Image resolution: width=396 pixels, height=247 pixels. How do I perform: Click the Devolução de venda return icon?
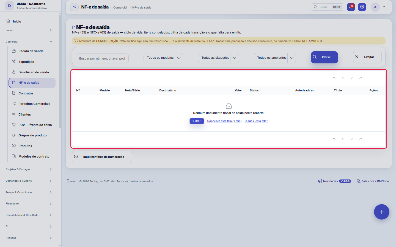(14, 72)
